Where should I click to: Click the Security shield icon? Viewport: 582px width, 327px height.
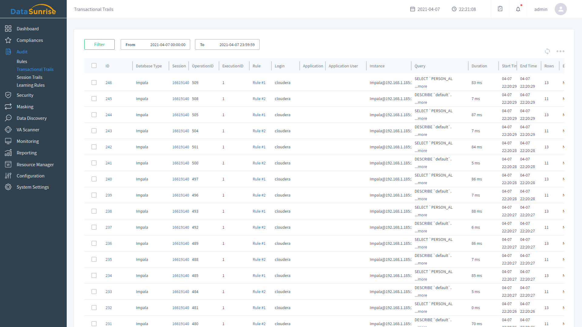pos(8,95)
